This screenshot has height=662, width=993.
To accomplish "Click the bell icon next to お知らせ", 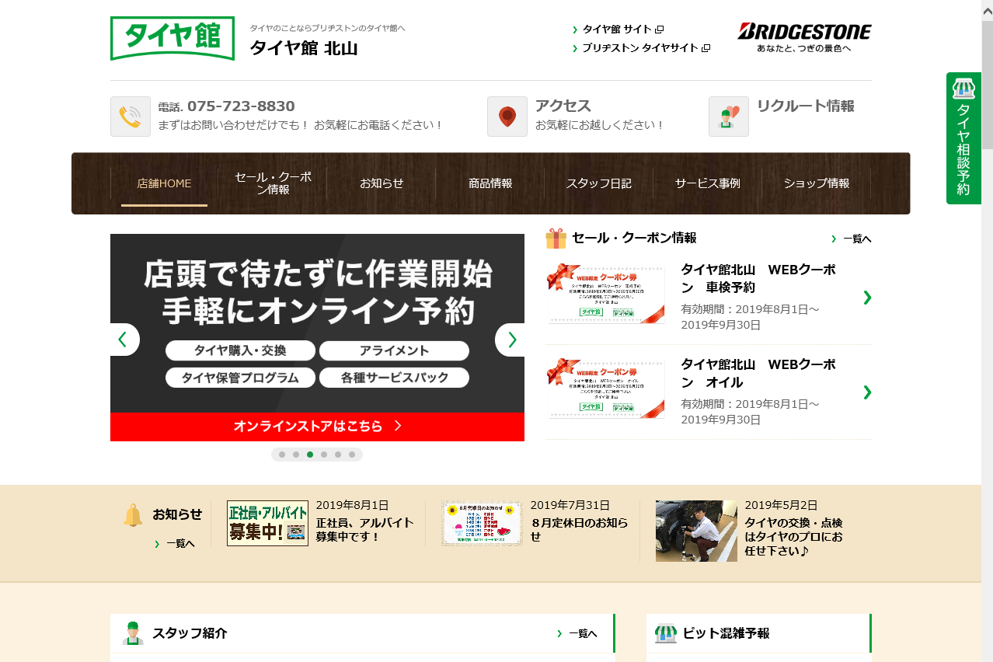I will pyautogui.click(x=133, y=515).
